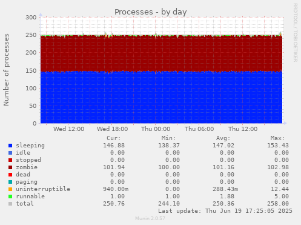
Task: Click the 50 y-axis tick label
Action: 33,106
